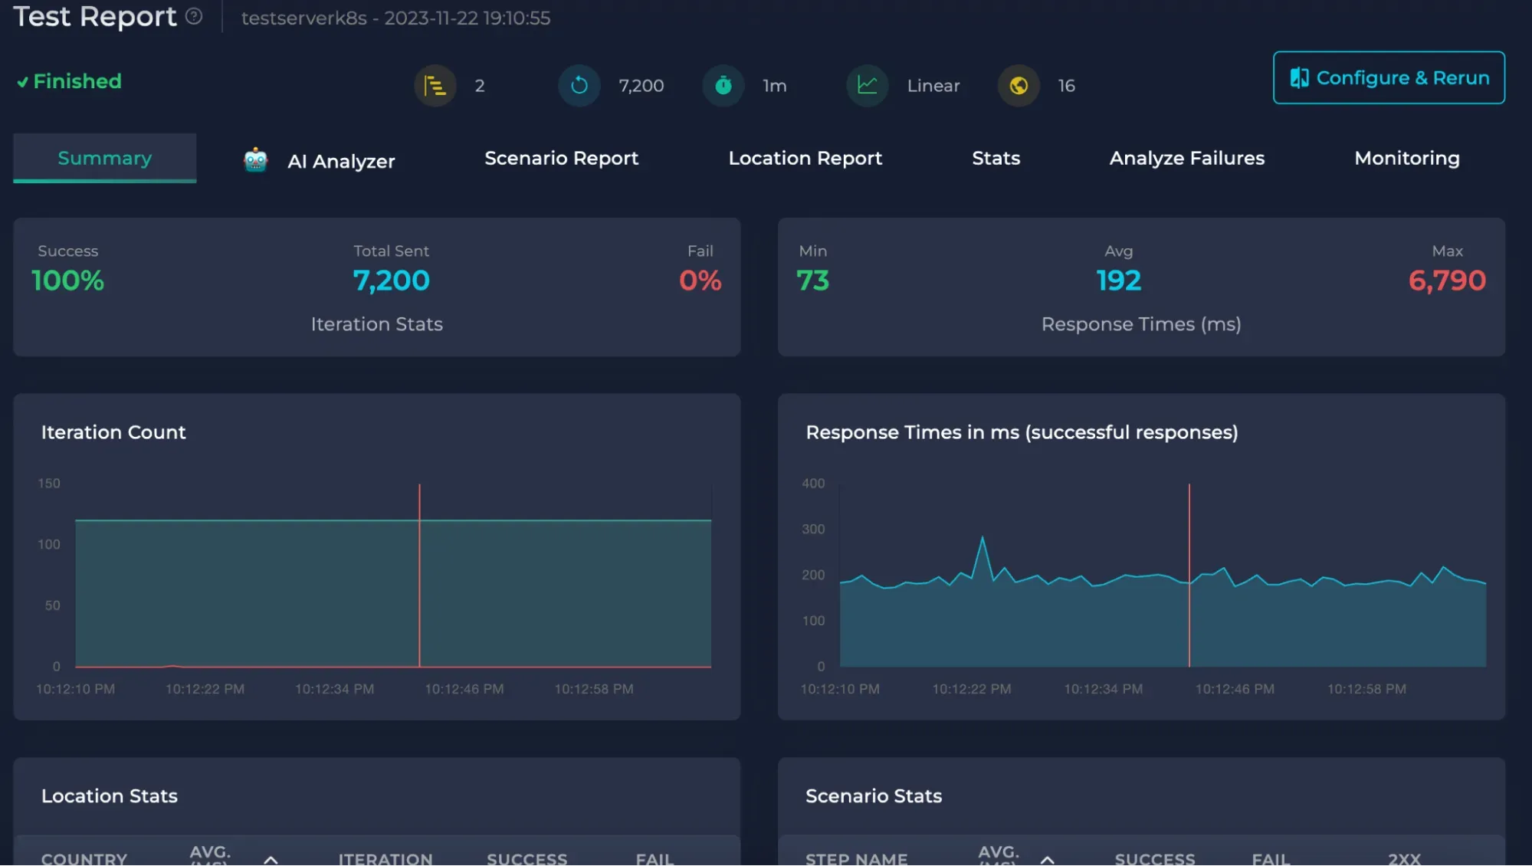Screen dimensions: 1532x866
Task: Open the Scenario Report tab
Action: pos(561,159)
